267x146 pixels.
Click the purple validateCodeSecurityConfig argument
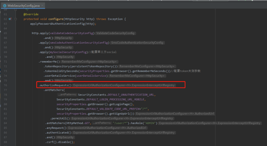click(x=71, y=33)
